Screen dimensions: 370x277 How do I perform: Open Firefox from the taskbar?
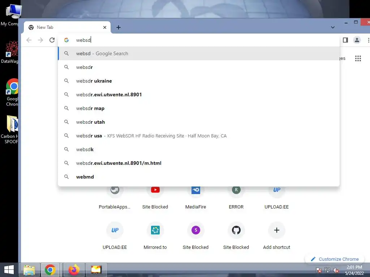tap(74, 270)
